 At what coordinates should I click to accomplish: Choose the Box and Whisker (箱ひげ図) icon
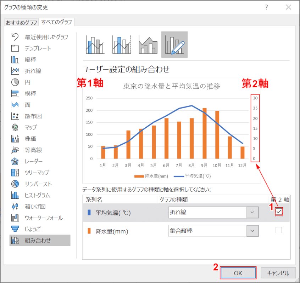tap(15, 207)
